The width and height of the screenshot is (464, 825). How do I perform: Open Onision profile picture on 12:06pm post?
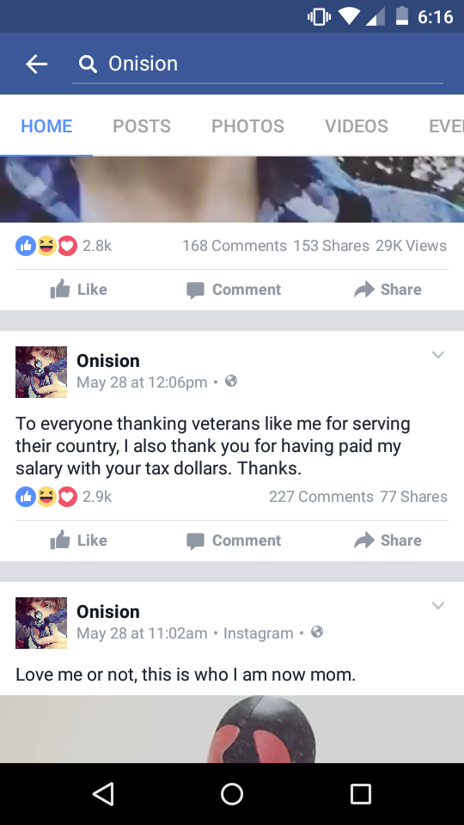41,372
